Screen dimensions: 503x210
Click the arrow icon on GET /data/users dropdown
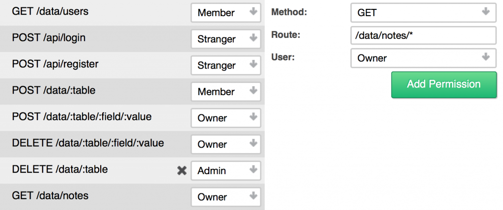pyautogui.click(x=253, y=12)
